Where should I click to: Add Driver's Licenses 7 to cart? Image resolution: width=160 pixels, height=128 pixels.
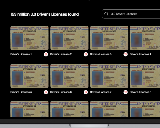point(126,92)
